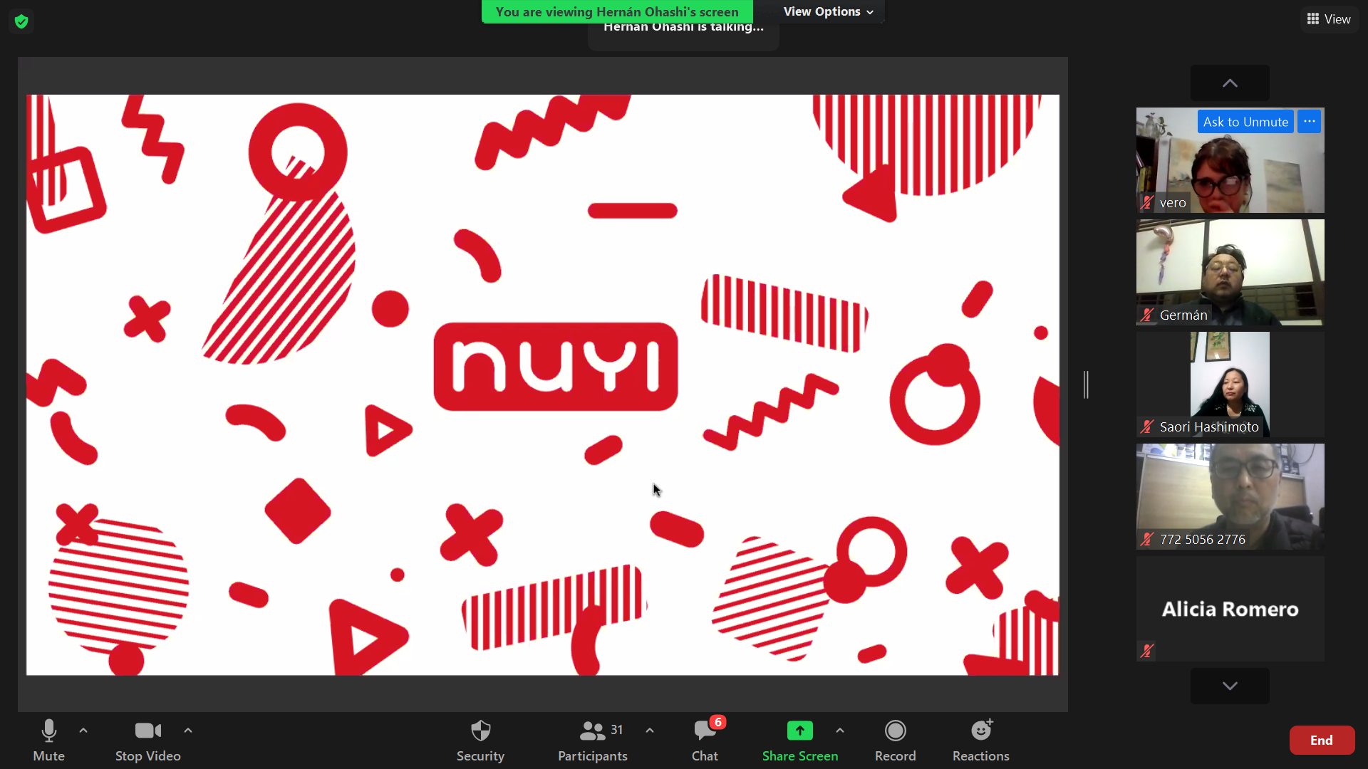This screenshot has height=769, width=1368.
Task: Click the green Share Screen button
Action: coord(800,741)
